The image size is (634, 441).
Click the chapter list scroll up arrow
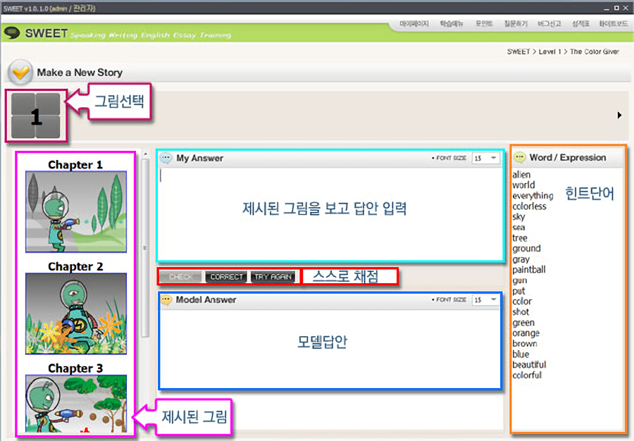click(145, 154)
